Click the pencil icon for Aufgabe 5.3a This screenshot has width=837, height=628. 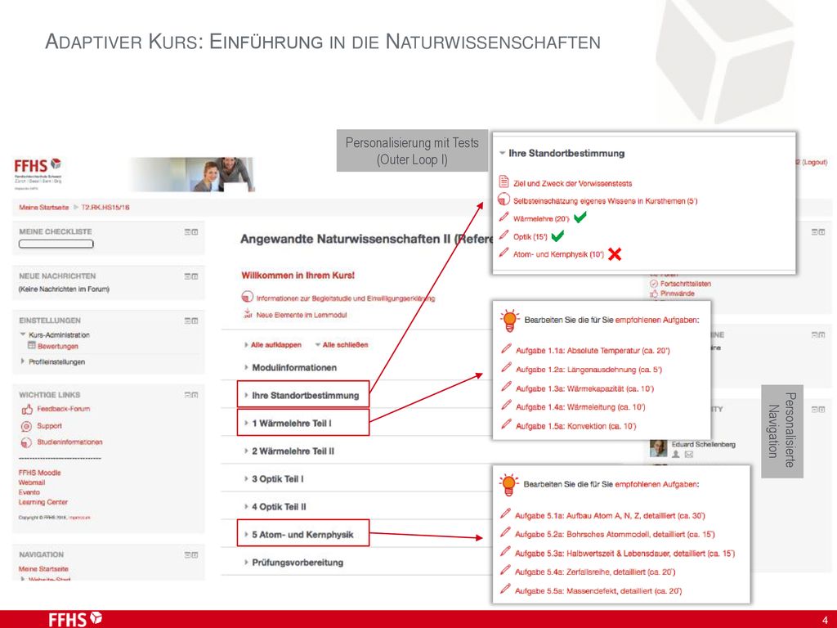pyautogui.click(x=505, y=552)
